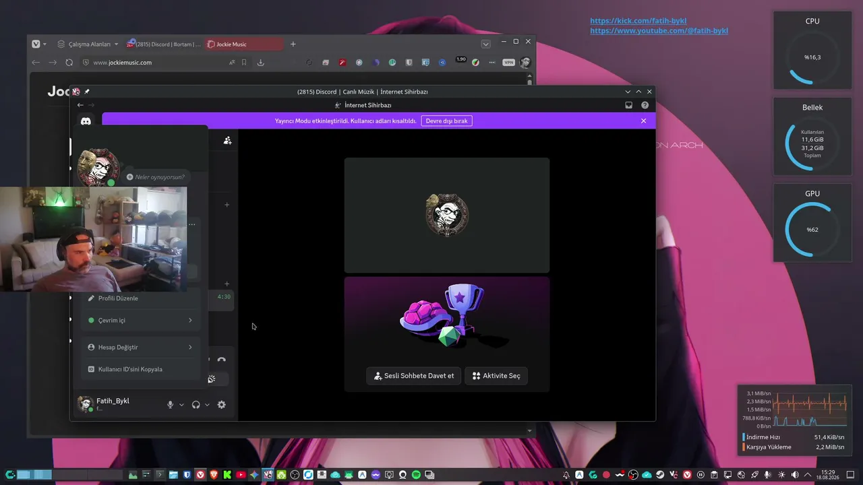Open the Çevrim içi status submenu

coord(141,321)
